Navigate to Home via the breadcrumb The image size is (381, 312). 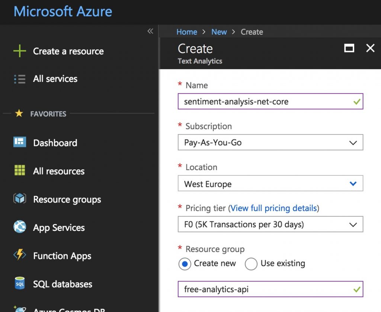pos(187,32)
